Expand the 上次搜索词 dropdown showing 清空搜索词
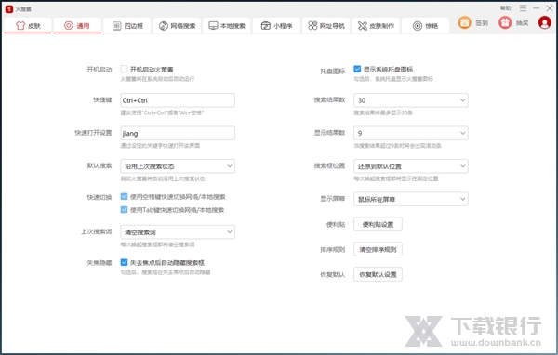 [x=178, y=232]
